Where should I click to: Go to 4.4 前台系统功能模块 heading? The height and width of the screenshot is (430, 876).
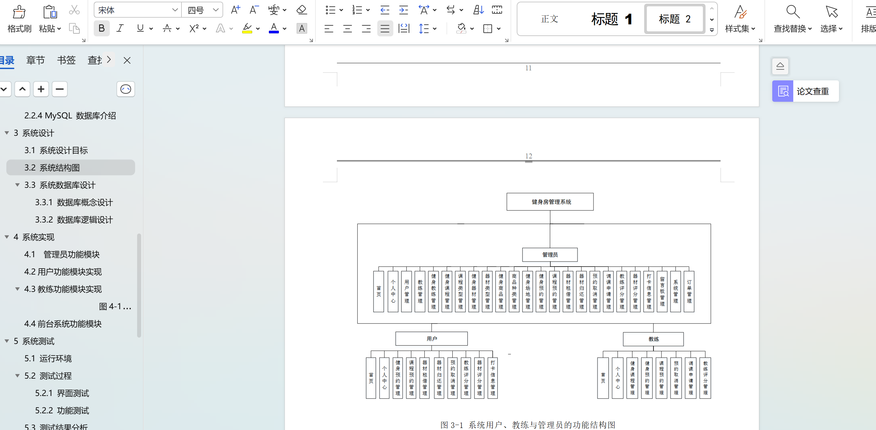coord(63,324)
